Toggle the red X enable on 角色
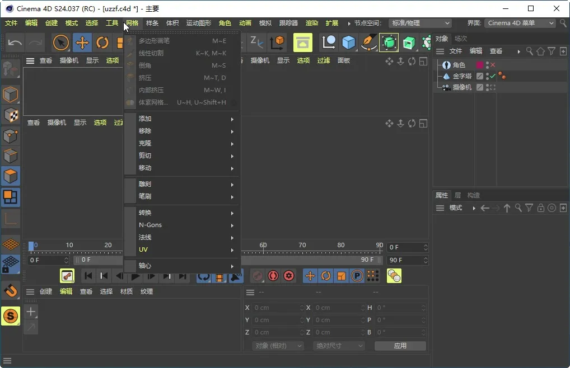The image size is (570, 368). click(493, 65)
